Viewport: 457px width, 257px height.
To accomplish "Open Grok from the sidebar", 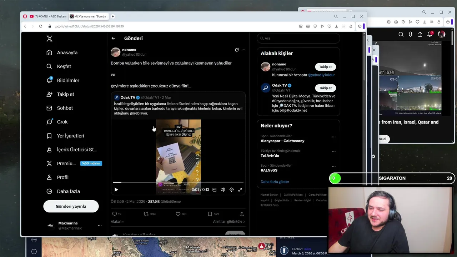I will pos(57,122).
